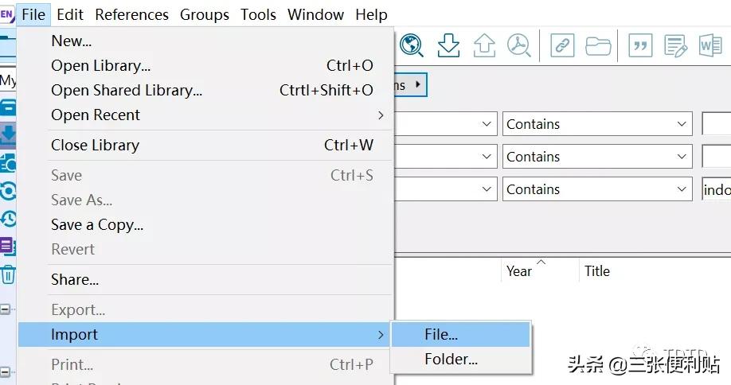Choose Folder... from the Import submenu

pos(451,360)
